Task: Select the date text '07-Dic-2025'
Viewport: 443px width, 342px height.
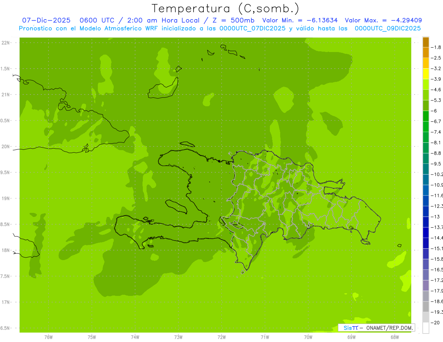Action: tap(46, 20)
